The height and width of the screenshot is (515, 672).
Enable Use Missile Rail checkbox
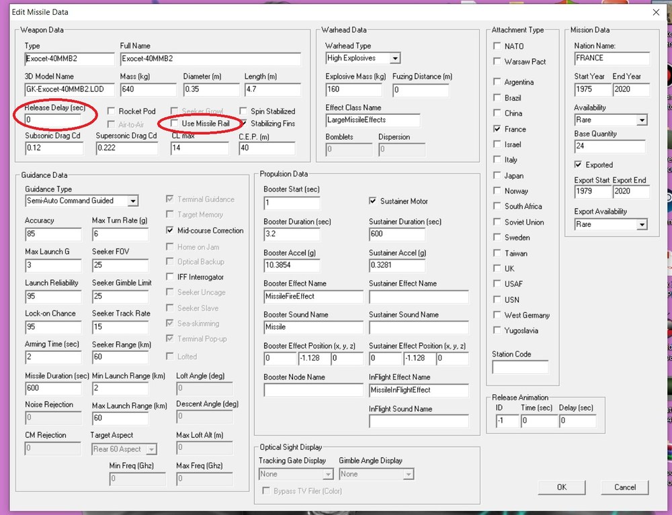[x=174, y=124]
